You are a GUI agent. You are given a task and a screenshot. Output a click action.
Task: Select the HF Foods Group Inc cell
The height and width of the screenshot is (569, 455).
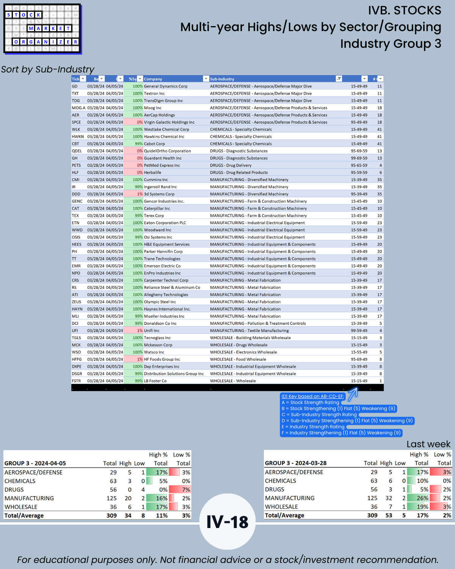point(162,360)
